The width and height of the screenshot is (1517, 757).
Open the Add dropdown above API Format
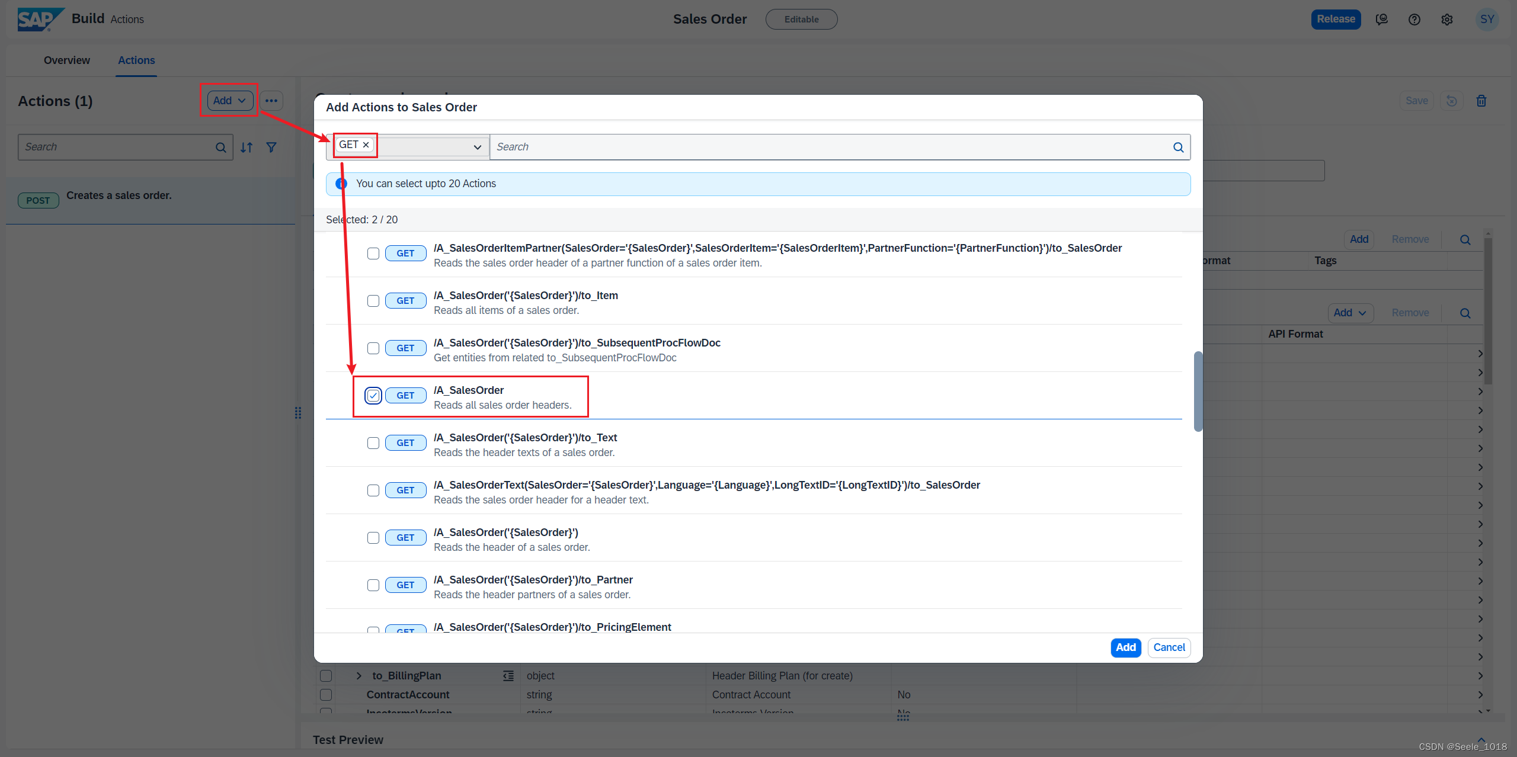(x=1350, y=313)
